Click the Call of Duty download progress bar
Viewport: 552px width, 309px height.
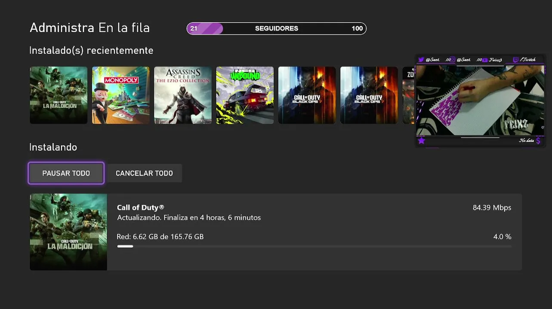[x=315, y=246]
